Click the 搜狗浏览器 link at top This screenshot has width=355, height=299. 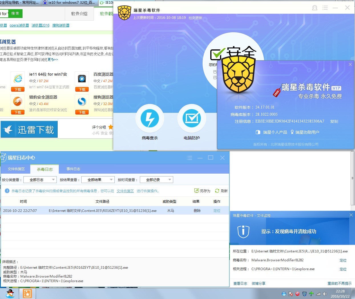point(61,25)
